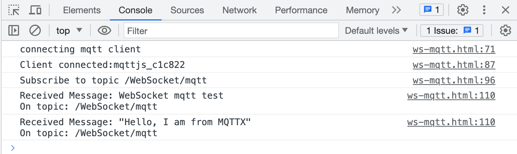Switch to the Network tab
The image size is (517, 154).
[239, 10]
